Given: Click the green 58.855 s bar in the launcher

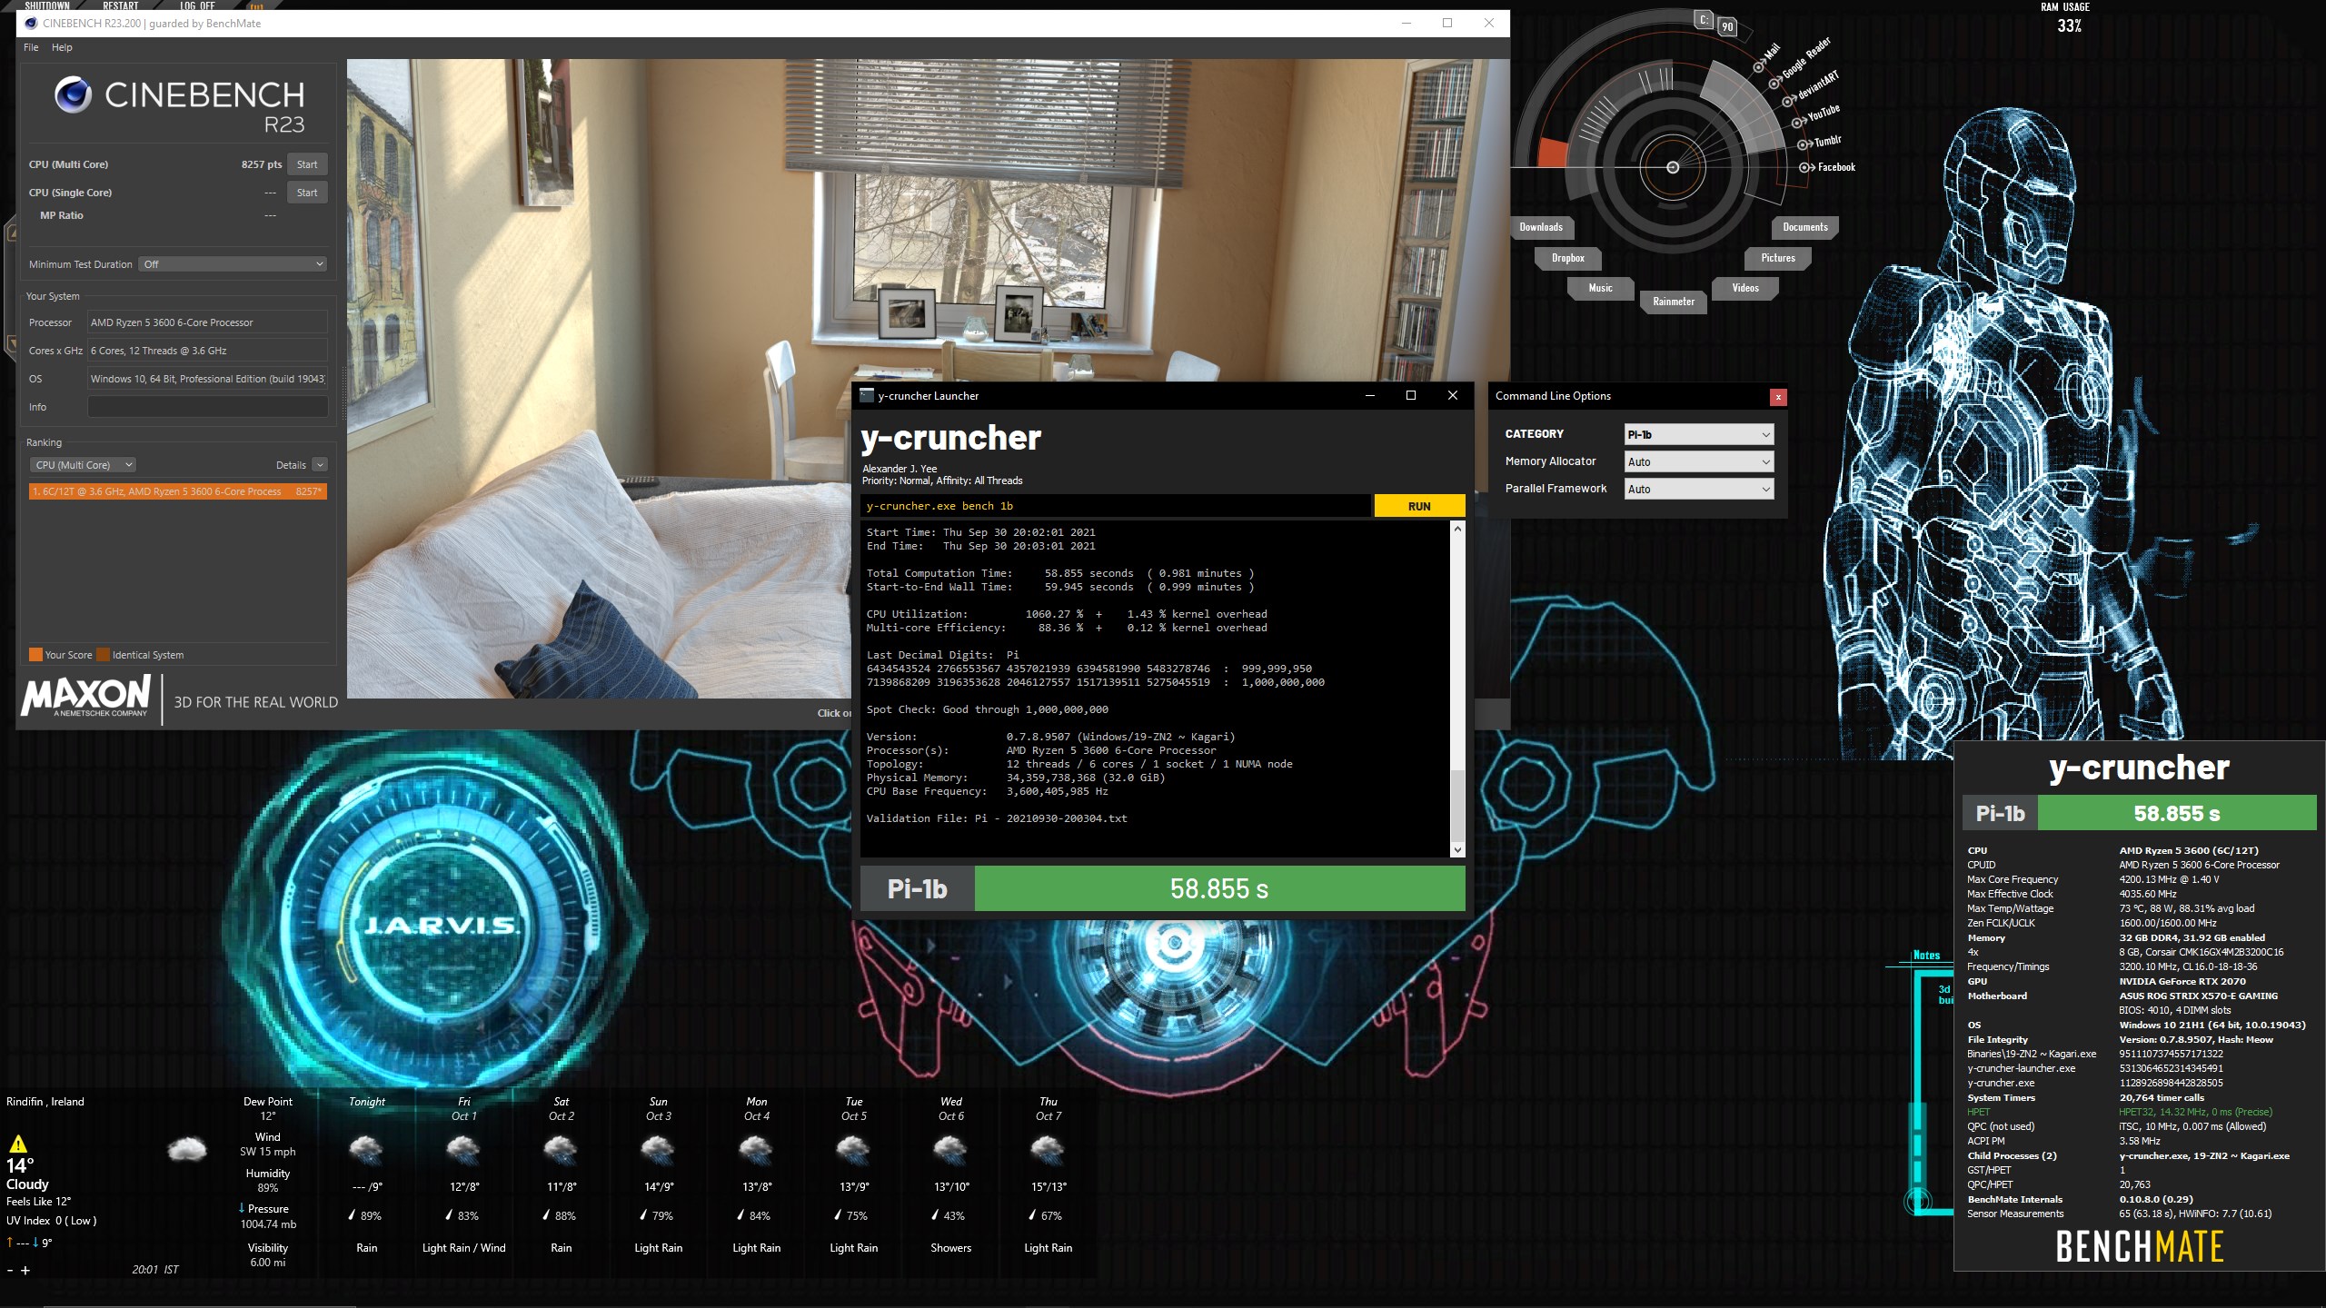Looking at the screenshot, I should pos(1219,888).
